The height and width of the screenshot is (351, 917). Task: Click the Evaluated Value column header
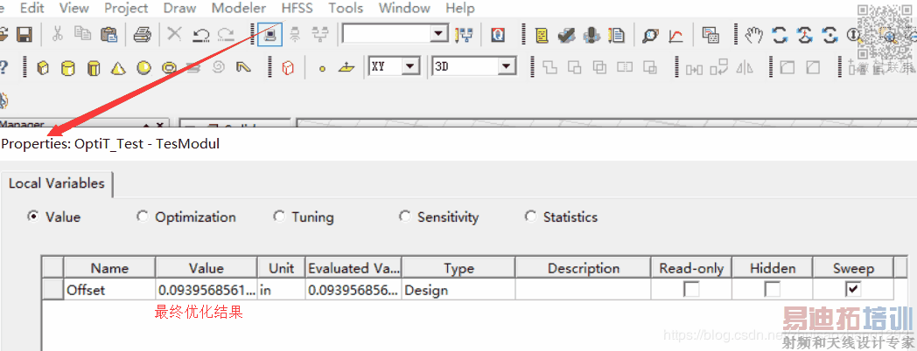point(353,268)
